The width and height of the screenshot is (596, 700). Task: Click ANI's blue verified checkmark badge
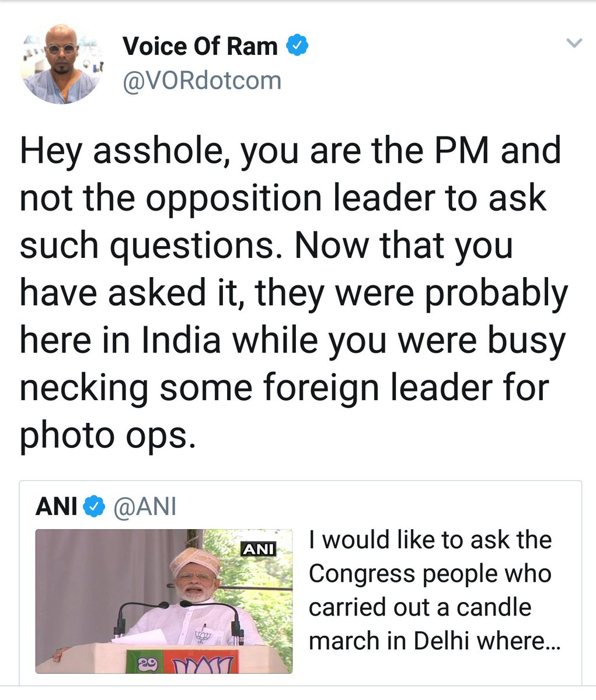pos(94,507)
